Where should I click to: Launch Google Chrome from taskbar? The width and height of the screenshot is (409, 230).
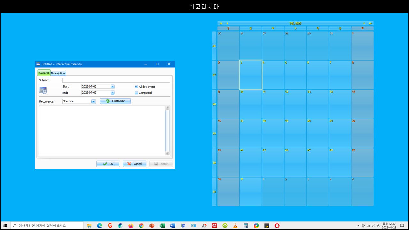click(141, 226)
